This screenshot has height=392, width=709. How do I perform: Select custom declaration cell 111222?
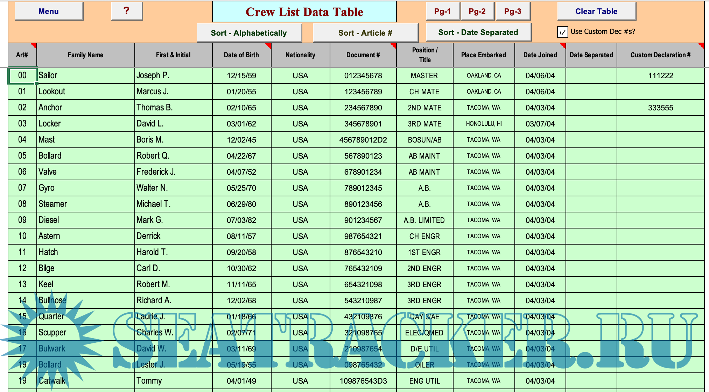pos(660,75)
